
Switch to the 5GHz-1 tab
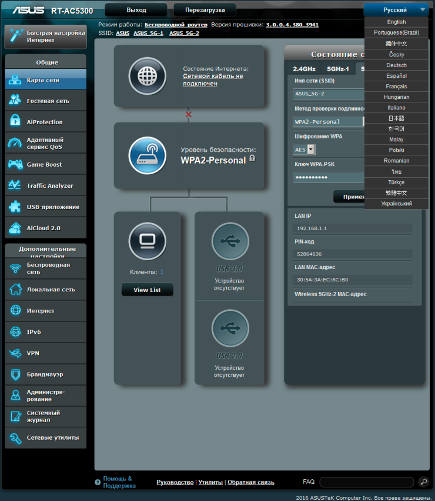coord(338,69)
